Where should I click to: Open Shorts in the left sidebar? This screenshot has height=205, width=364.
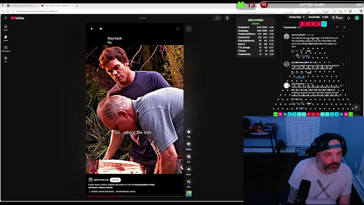(5, 38)
